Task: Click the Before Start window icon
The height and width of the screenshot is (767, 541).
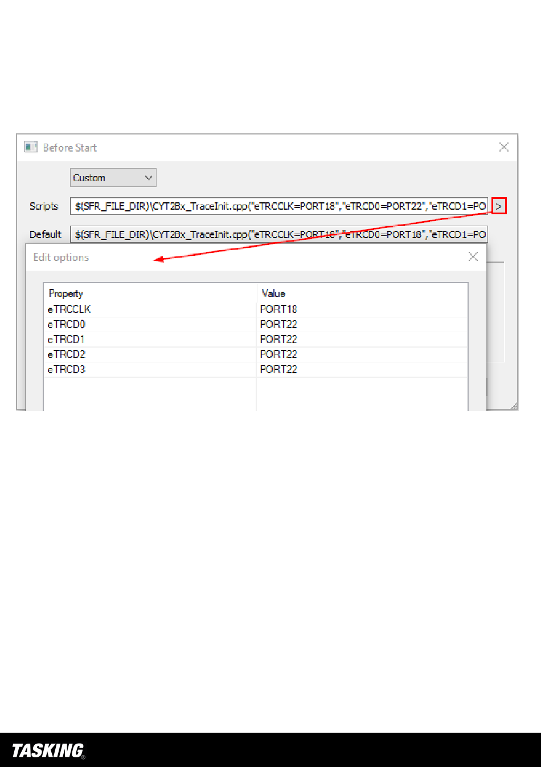Action: [x=31, y=147]
